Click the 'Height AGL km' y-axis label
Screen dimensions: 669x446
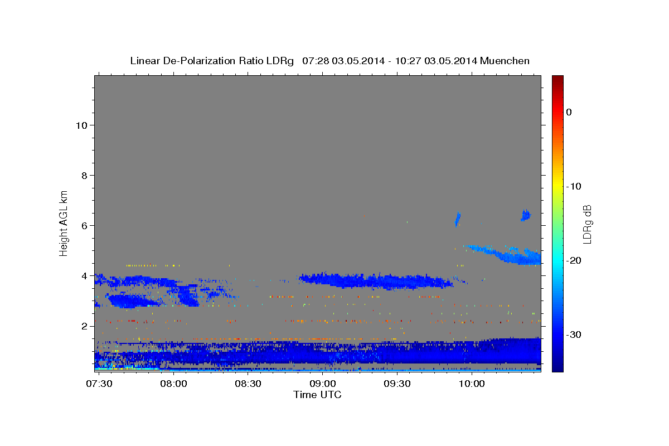tap(64, 222)
